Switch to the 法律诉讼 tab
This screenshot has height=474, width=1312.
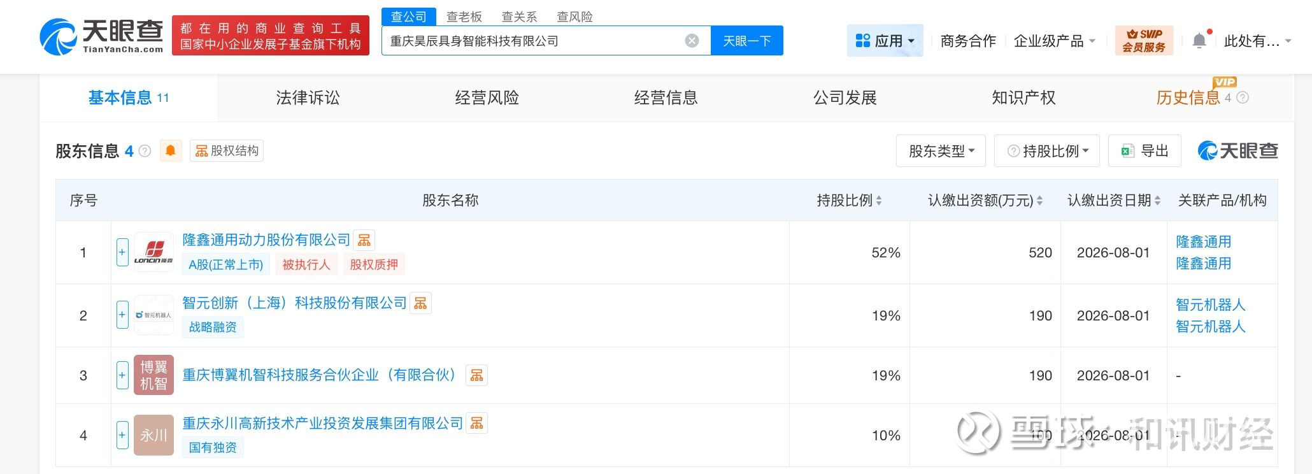pos(308,97)
